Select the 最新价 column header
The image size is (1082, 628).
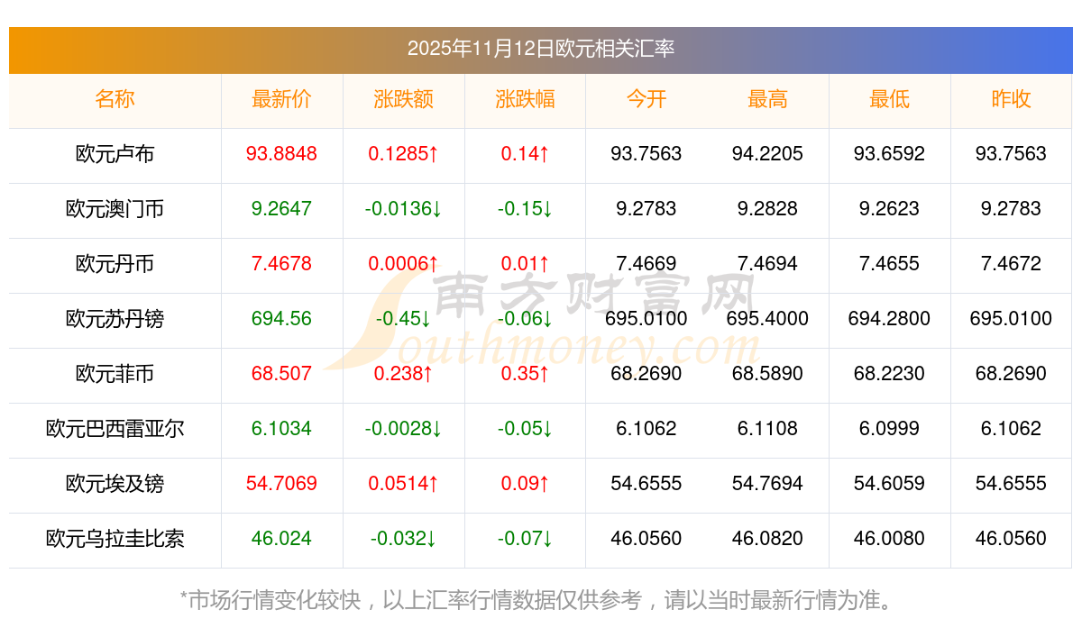(x=281, y=99)
